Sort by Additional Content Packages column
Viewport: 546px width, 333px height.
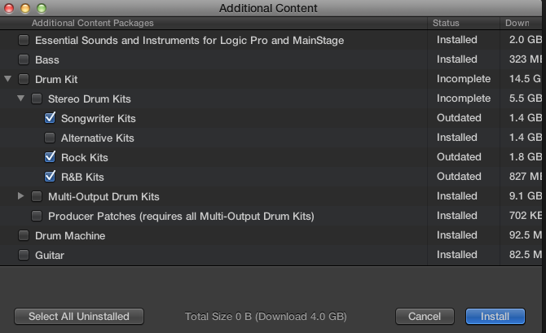(220, 23)
